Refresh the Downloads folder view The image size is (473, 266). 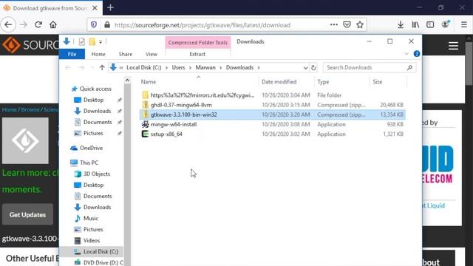(313, 67)
